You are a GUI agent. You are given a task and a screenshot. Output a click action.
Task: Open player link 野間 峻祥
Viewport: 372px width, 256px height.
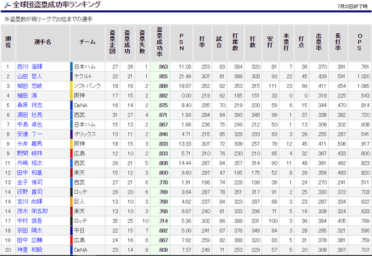tap(30, 154)
